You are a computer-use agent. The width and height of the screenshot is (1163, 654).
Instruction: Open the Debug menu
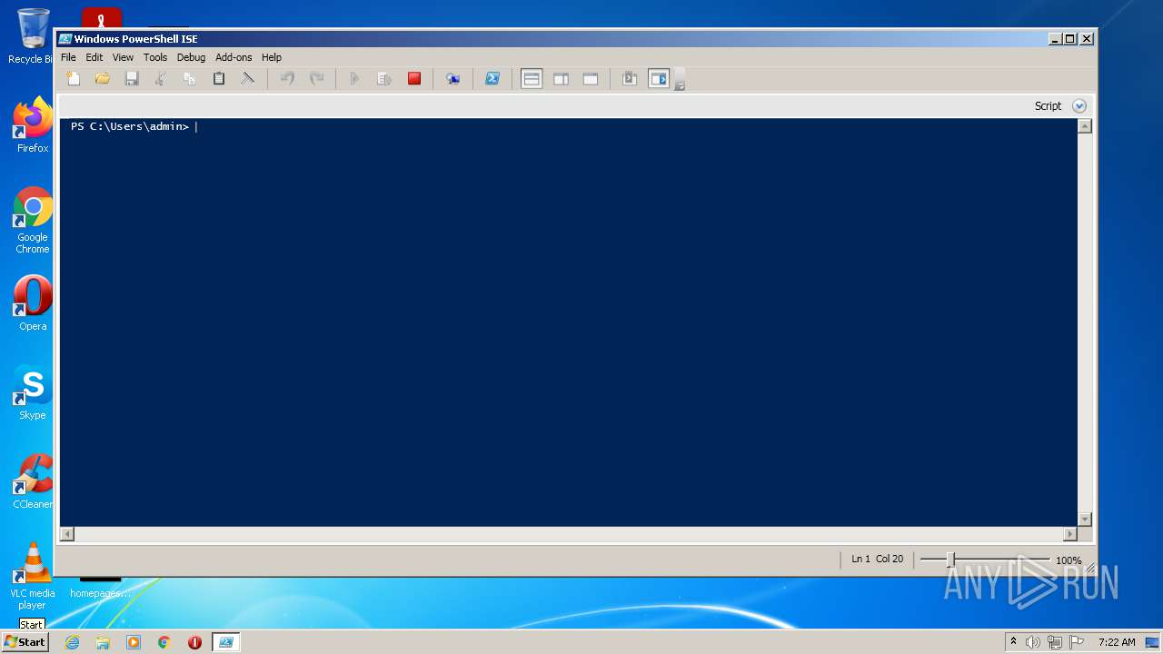click(191, 57)
